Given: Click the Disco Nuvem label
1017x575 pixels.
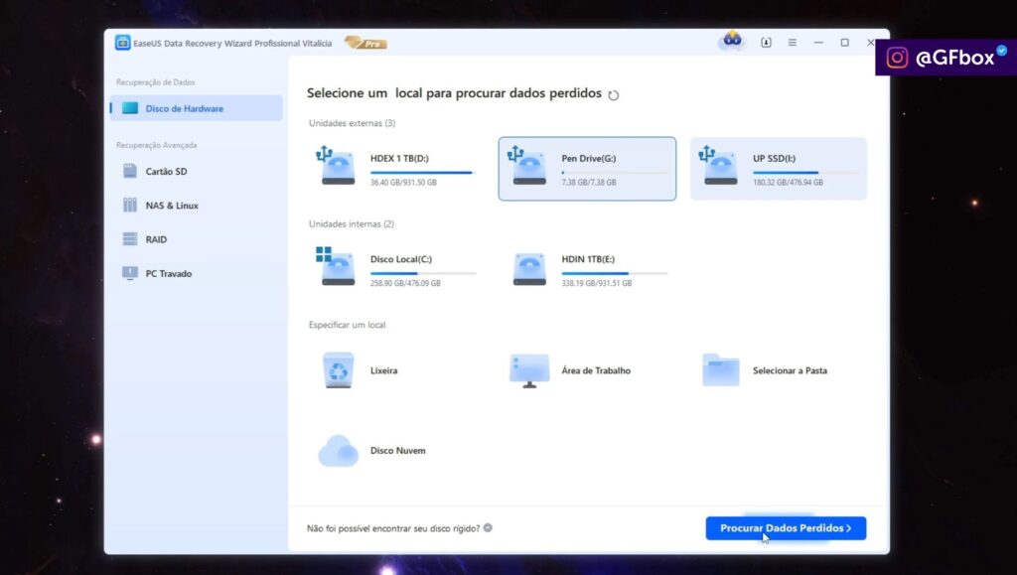Looking at the screenshot, I should pos(397,451).
